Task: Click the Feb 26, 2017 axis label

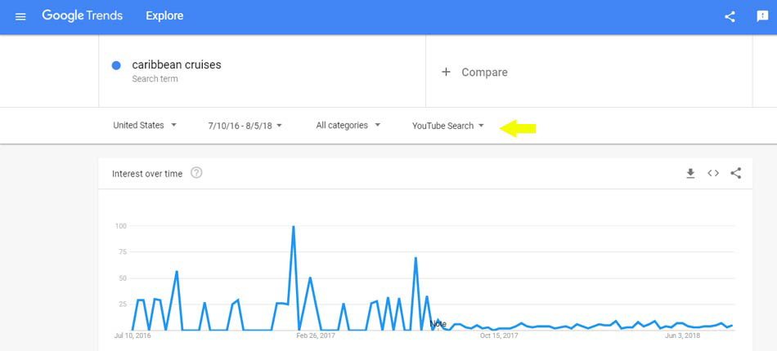Action: point(316,335)
